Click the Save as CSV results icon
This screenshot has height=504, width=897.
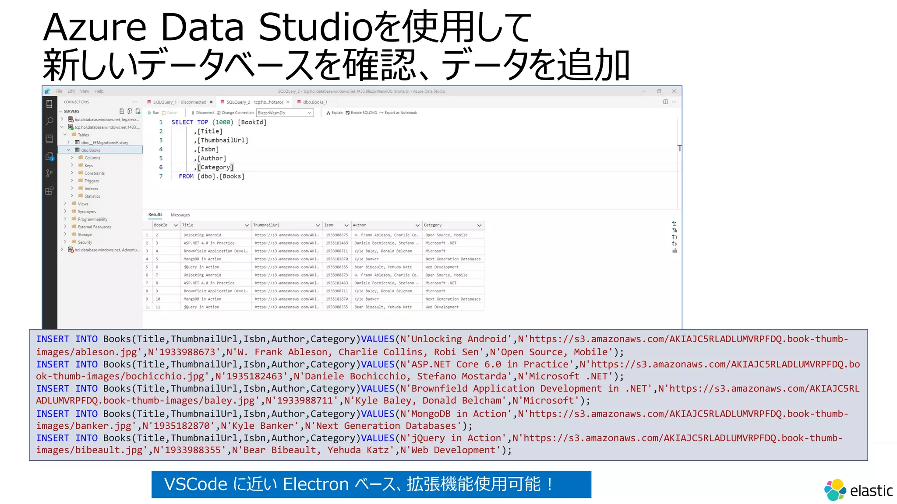[x=675, y=224]
